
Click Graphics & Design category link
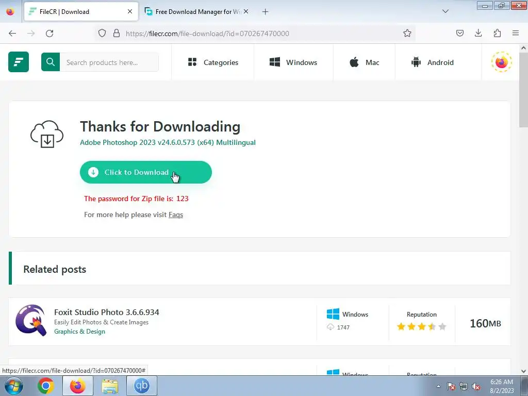(79, 332)
